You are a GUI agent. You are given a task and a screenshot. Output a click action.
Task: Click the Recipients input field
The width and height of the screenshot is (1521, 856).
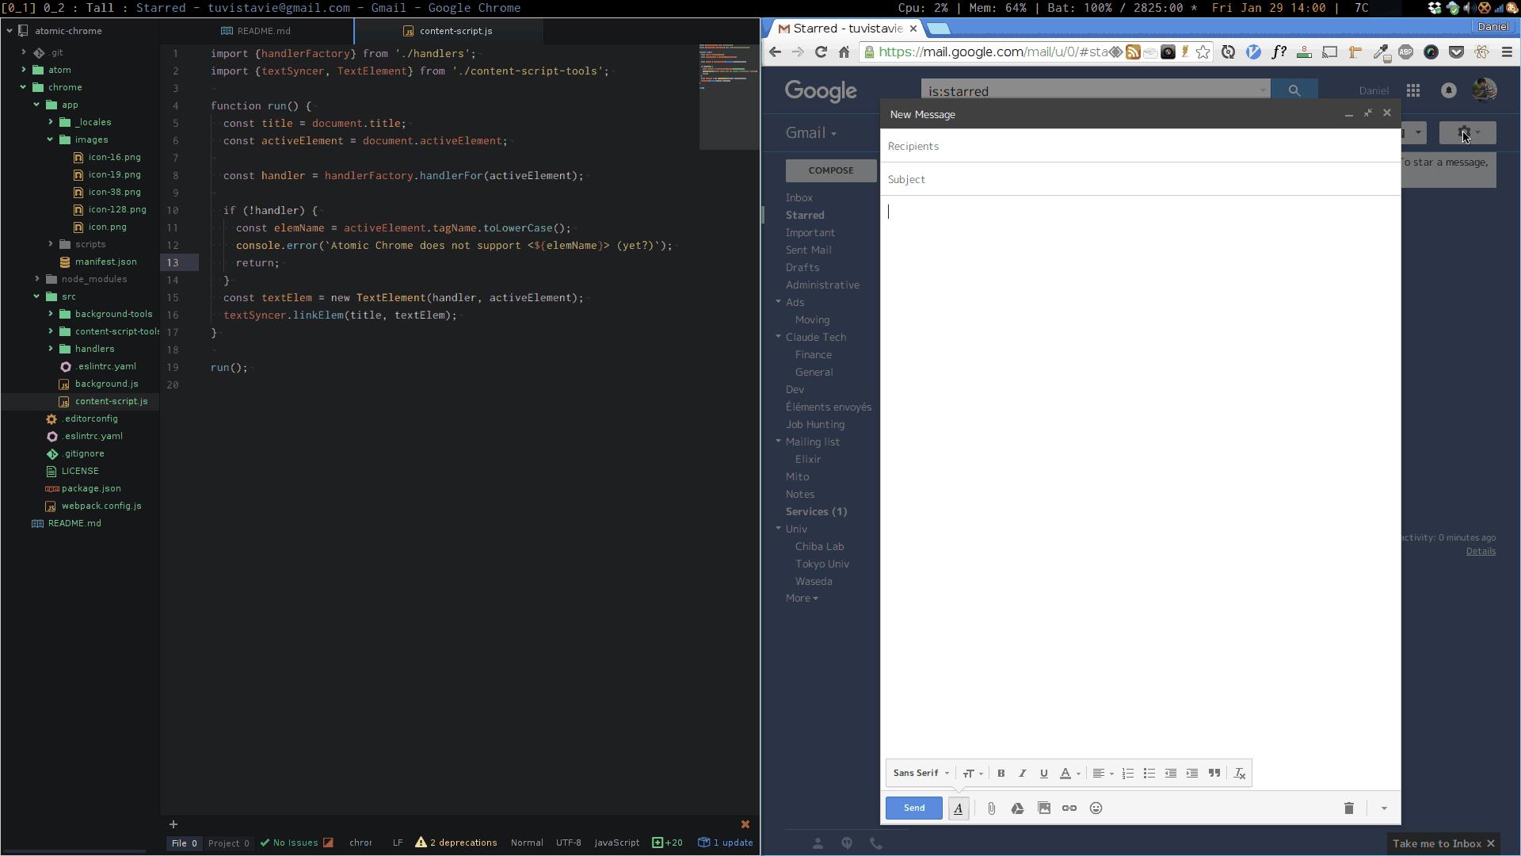(1141, 147)
